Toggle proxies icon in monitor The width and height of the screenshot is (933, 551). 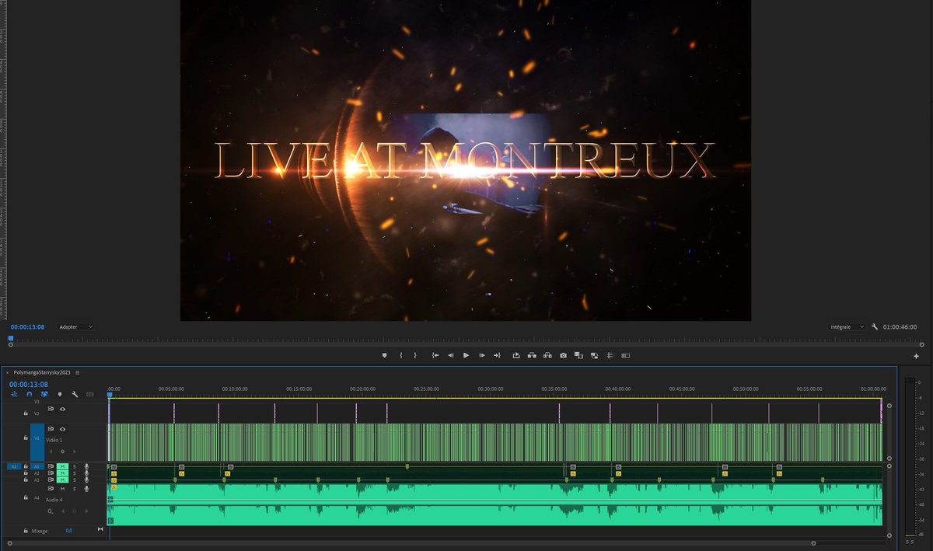pos(594,355)
